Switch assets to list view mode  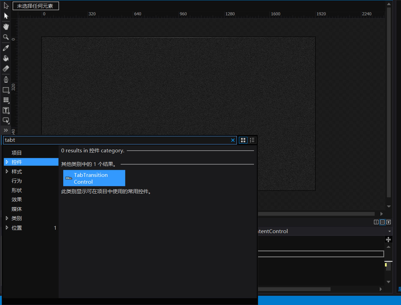(252, 140)
